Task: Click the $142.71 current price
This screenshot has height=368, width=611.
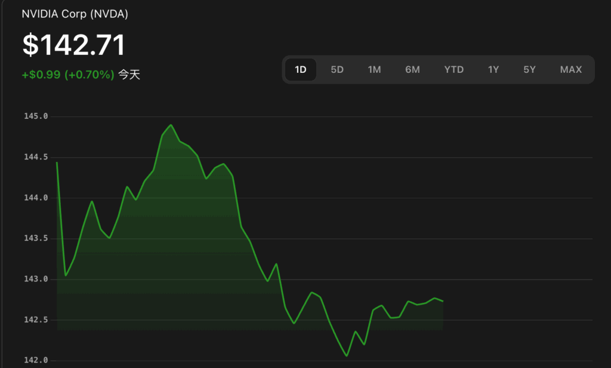Action: coord(74,44)
